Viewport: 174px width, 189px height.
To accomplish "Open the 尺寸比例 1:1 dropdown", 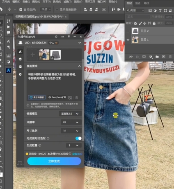I will [x=71, y=131].
